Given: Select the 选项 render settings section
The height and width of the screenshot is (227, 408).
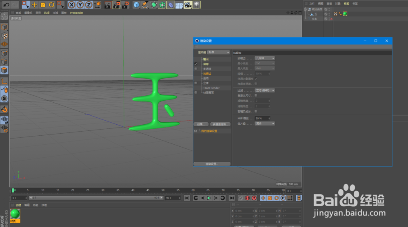Looking at the screenshot, I should tap(206, 78).
